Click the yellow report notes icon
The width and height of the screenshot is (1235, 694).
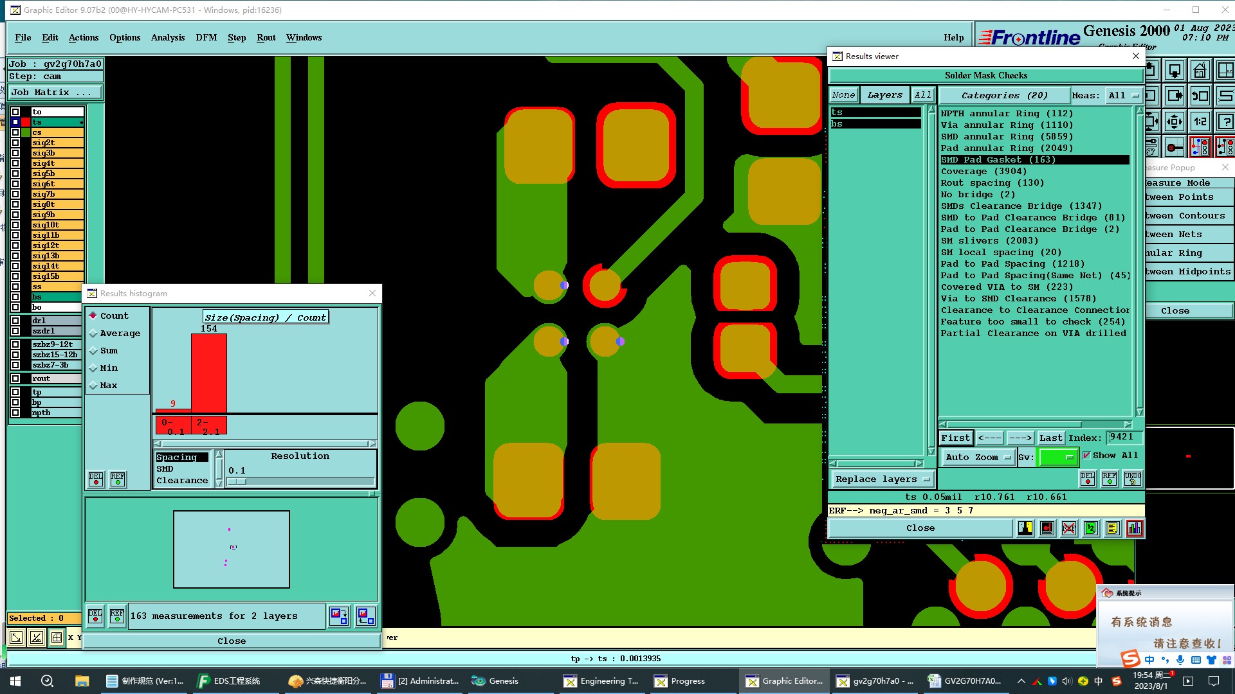point(1112,528)
